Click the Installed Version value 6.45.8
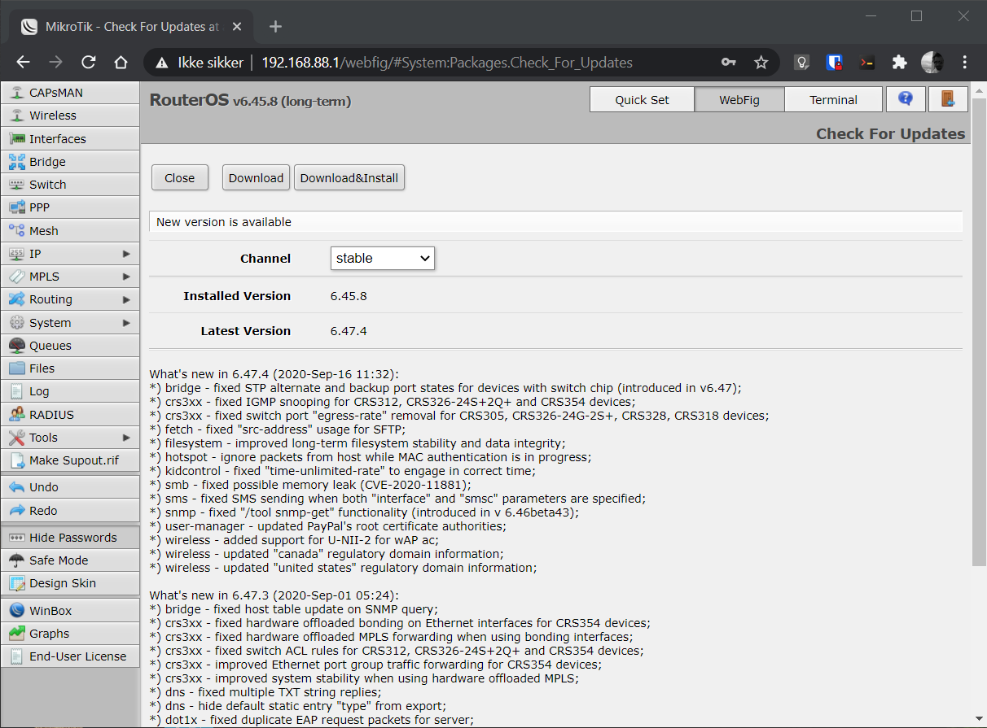987x728 pixels. click(x=349, y=296)
